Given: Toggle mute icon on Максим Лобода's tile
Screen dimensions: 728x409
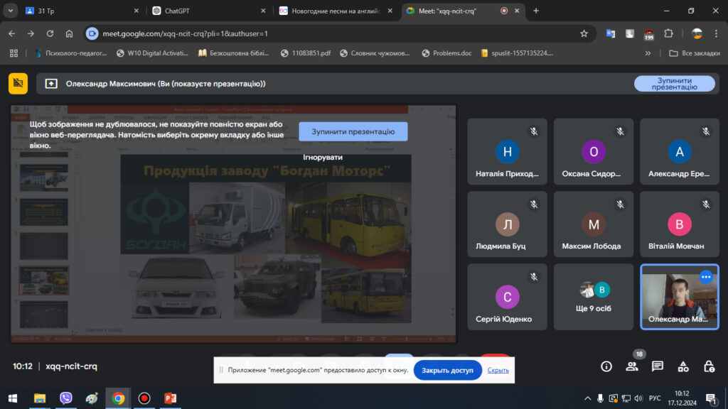Looking at the screenshot, I should (620, 204).
